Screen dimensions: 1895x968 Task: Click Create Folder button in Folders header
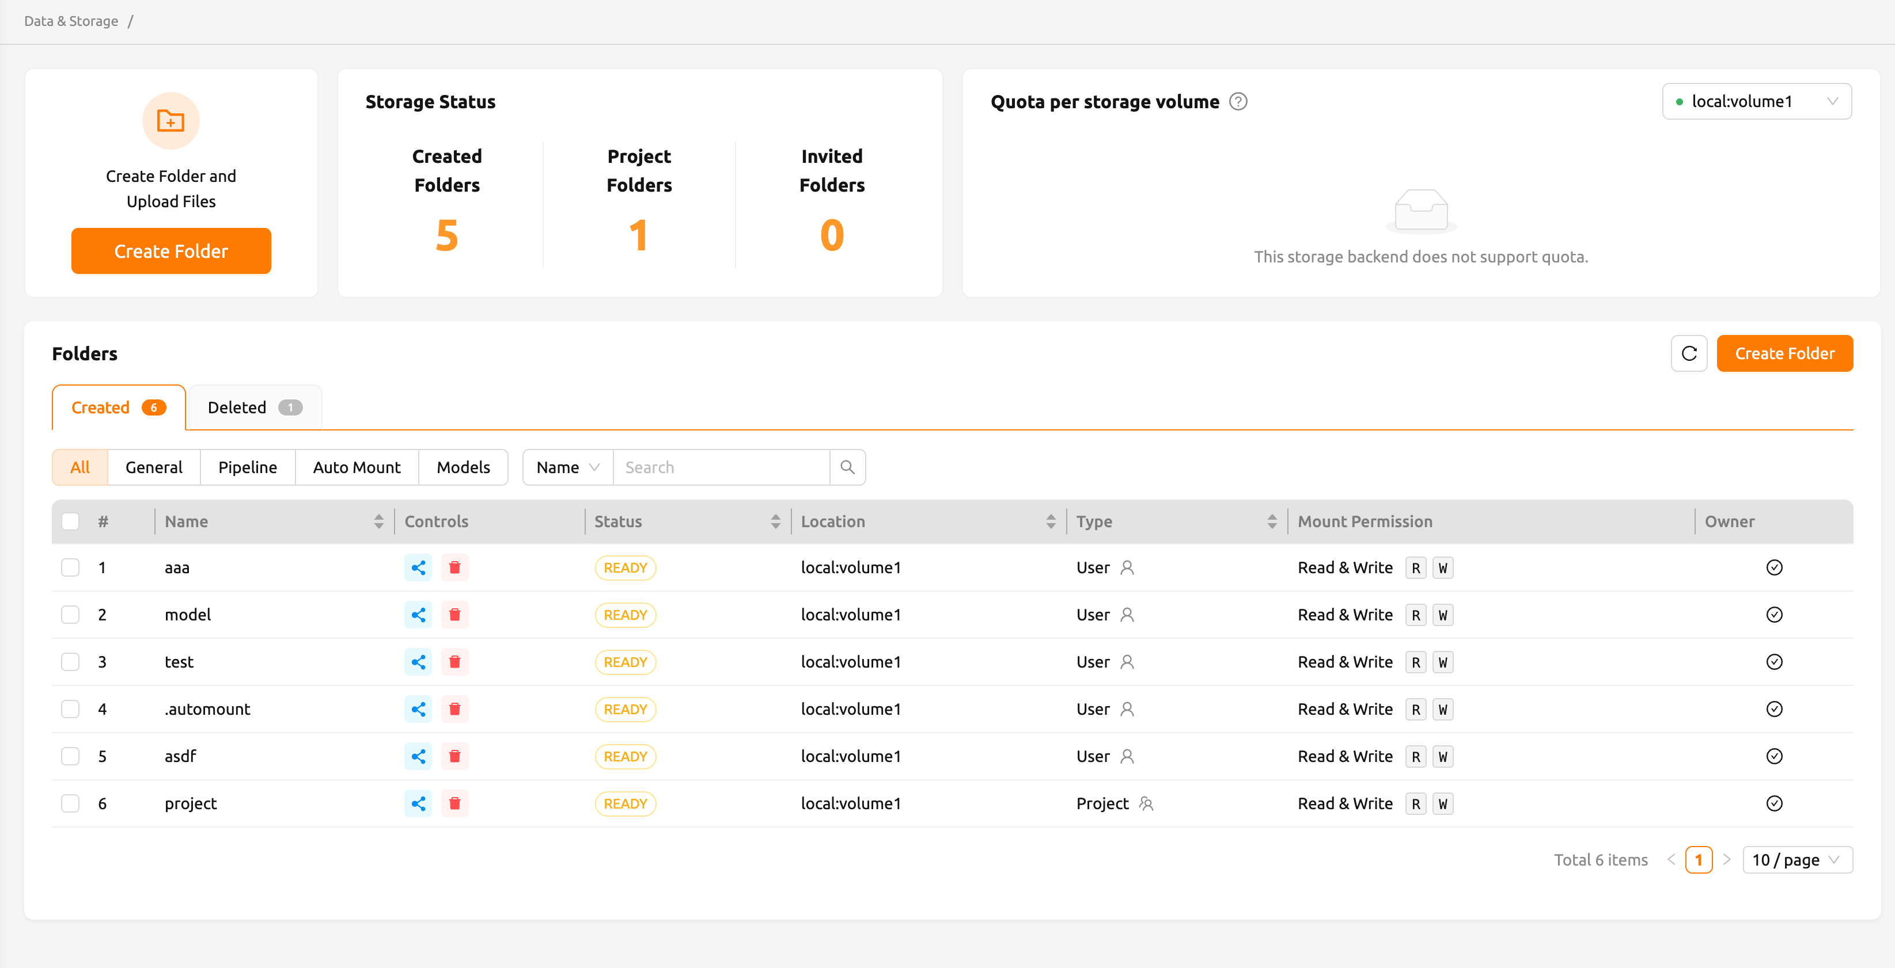(1784, 353)
